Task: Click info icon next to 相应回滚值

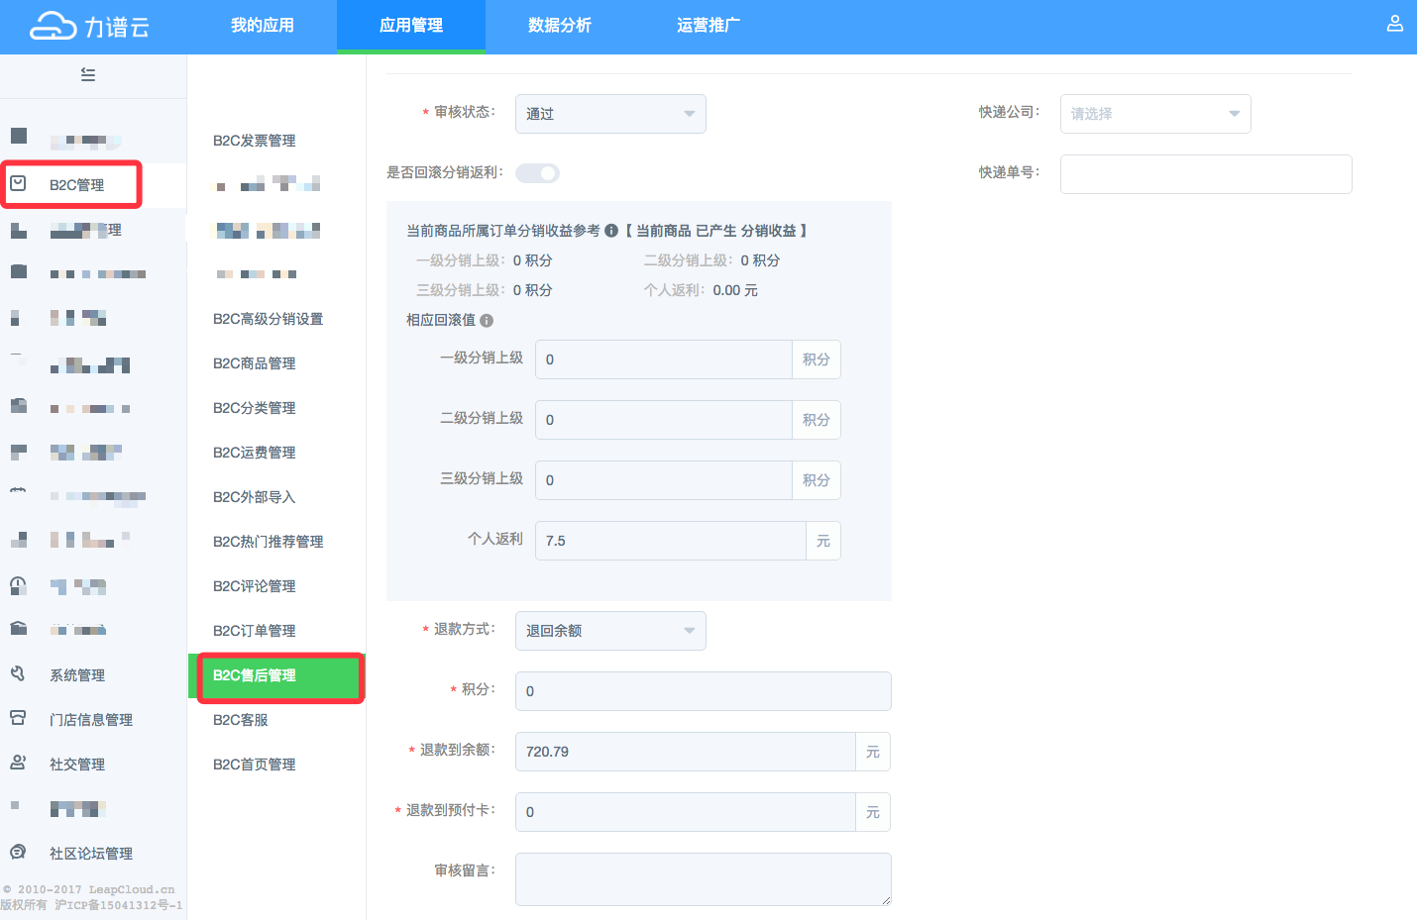Action: click(487, 321)
